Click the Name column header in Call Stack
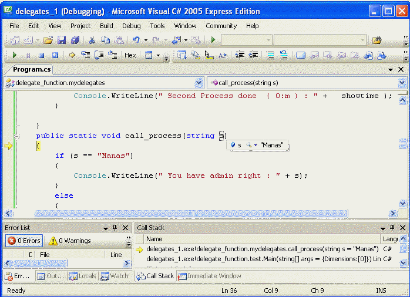410x297 pixels. click(x=154, y=239)
